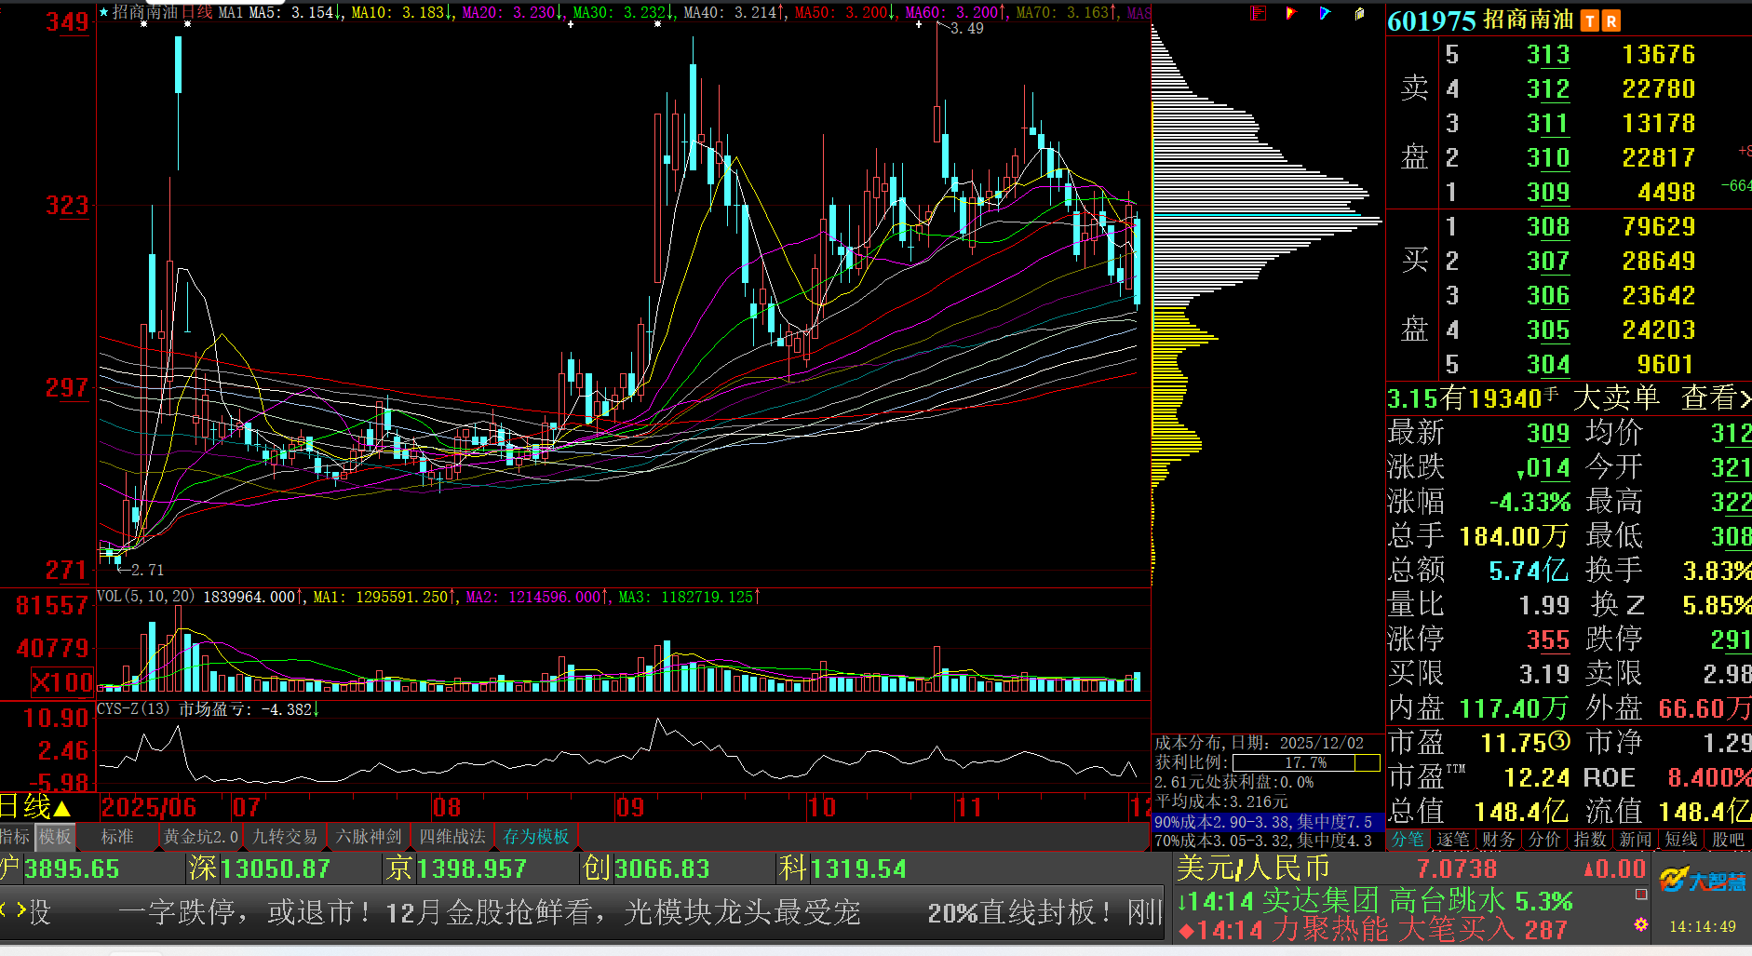
Task: Switch to the 分笔 tab
Action: click(1408, 839)
